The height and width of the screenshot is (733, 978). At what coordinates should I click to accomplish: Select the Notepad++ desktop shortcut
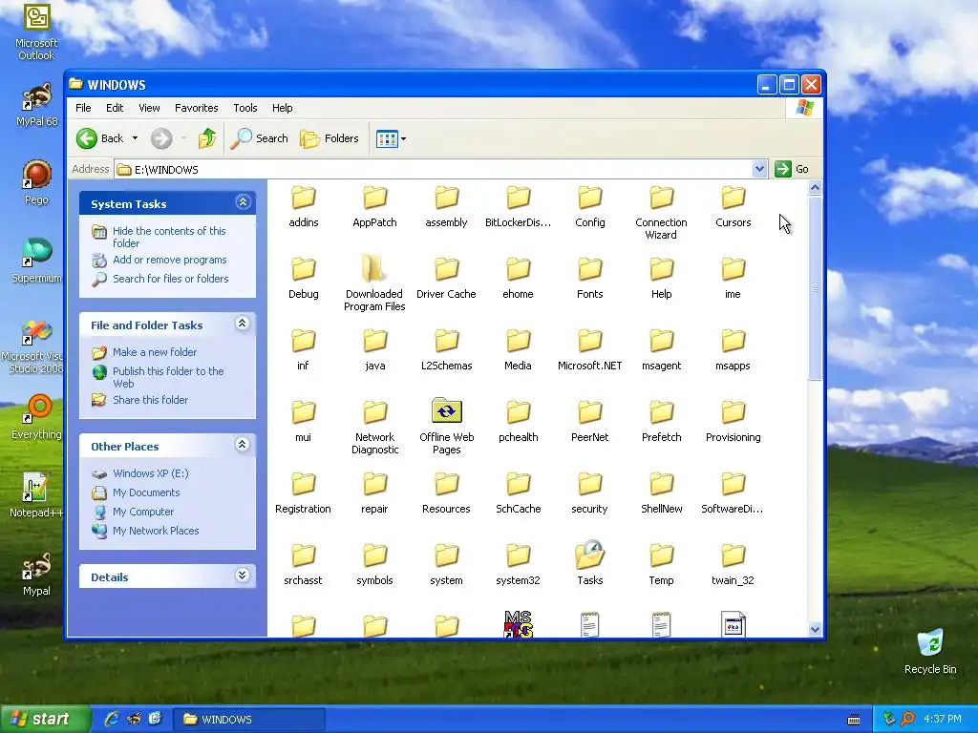(x=35, y=495)
